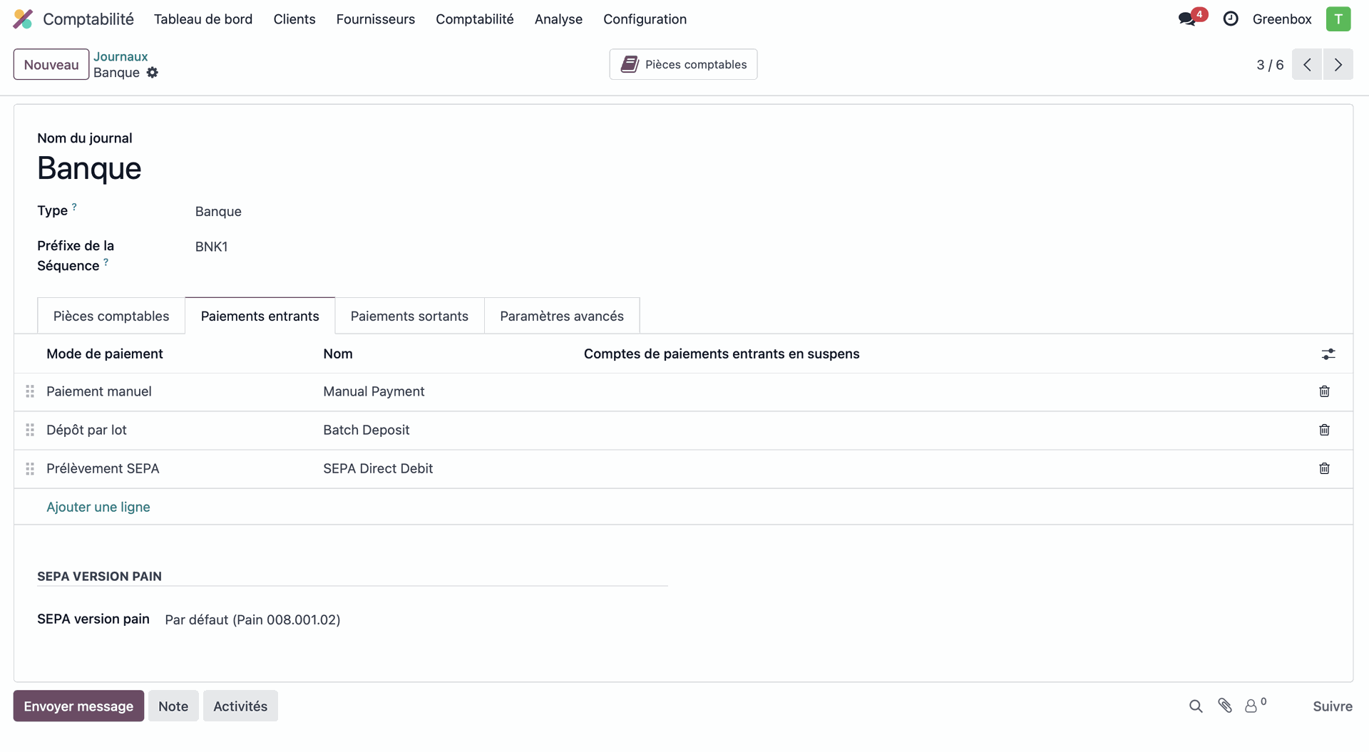
Task: Go to the previous journal record
Action: click(1307, 65)
